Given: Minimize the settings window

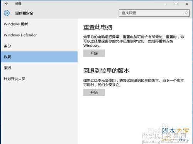Looking at the screenshot, I should [165, 4].
